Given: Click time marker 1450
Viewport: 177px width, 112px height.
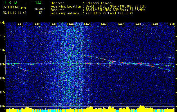Looking at the screenshot, I should tap(171, 24).
